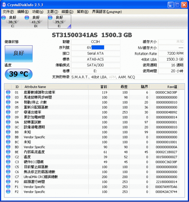The height and width of the screenshot is (202, 189).
Task: Click the ID column header
Action: click(x=17, y=87)
